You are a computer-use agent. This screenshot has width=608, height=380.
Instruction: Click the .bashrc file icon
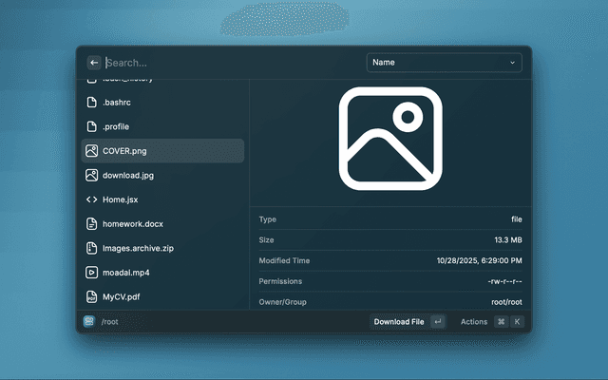coord(92,102)
